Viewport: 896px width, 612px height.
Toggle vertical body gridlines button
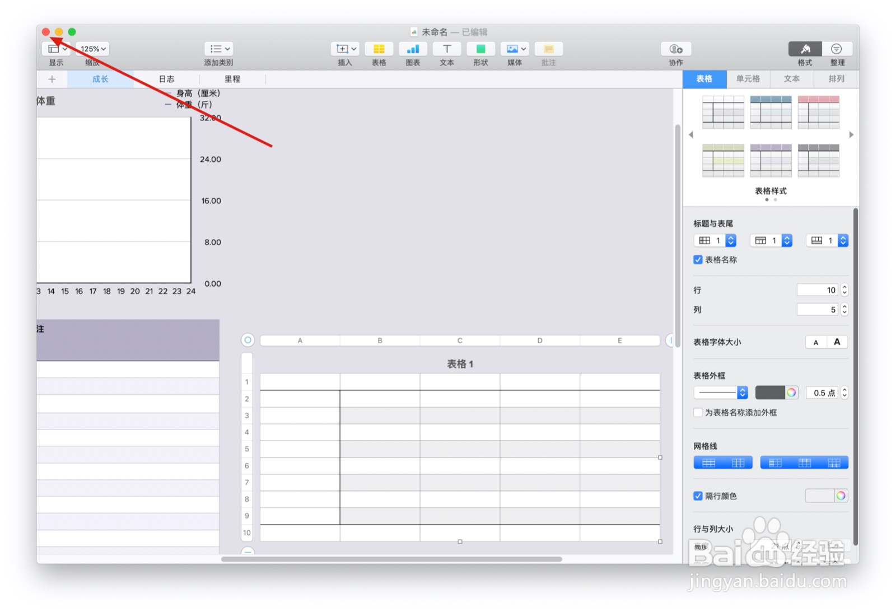tap(738, 463)
